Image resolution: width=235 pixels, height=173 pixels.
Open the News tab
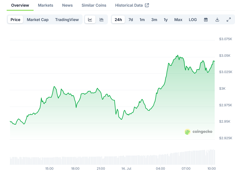[x=67, y=5]
